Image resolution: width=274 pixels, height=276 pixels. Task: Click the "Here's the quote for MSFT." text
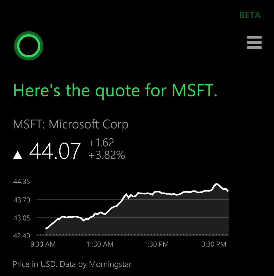coord(115,90)
